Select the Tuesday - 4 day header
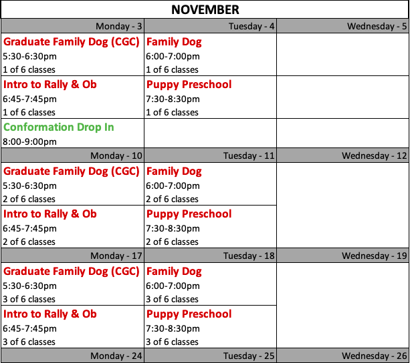The height and width of the screenshot is (363, 410). [x=251, y=26]
